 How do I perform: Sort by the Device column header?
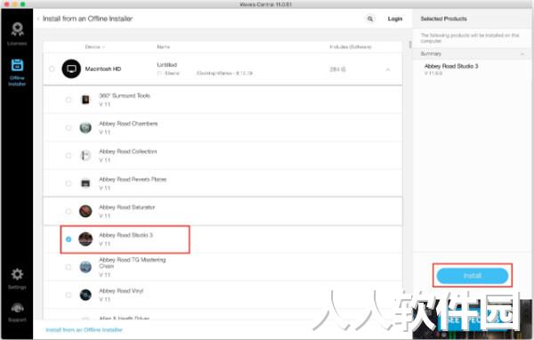pyautogui.click(x=94, y=47)
